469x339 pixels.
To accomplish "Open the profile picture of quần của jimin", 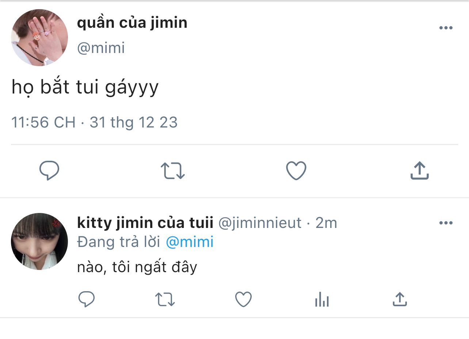I will 39,38.
